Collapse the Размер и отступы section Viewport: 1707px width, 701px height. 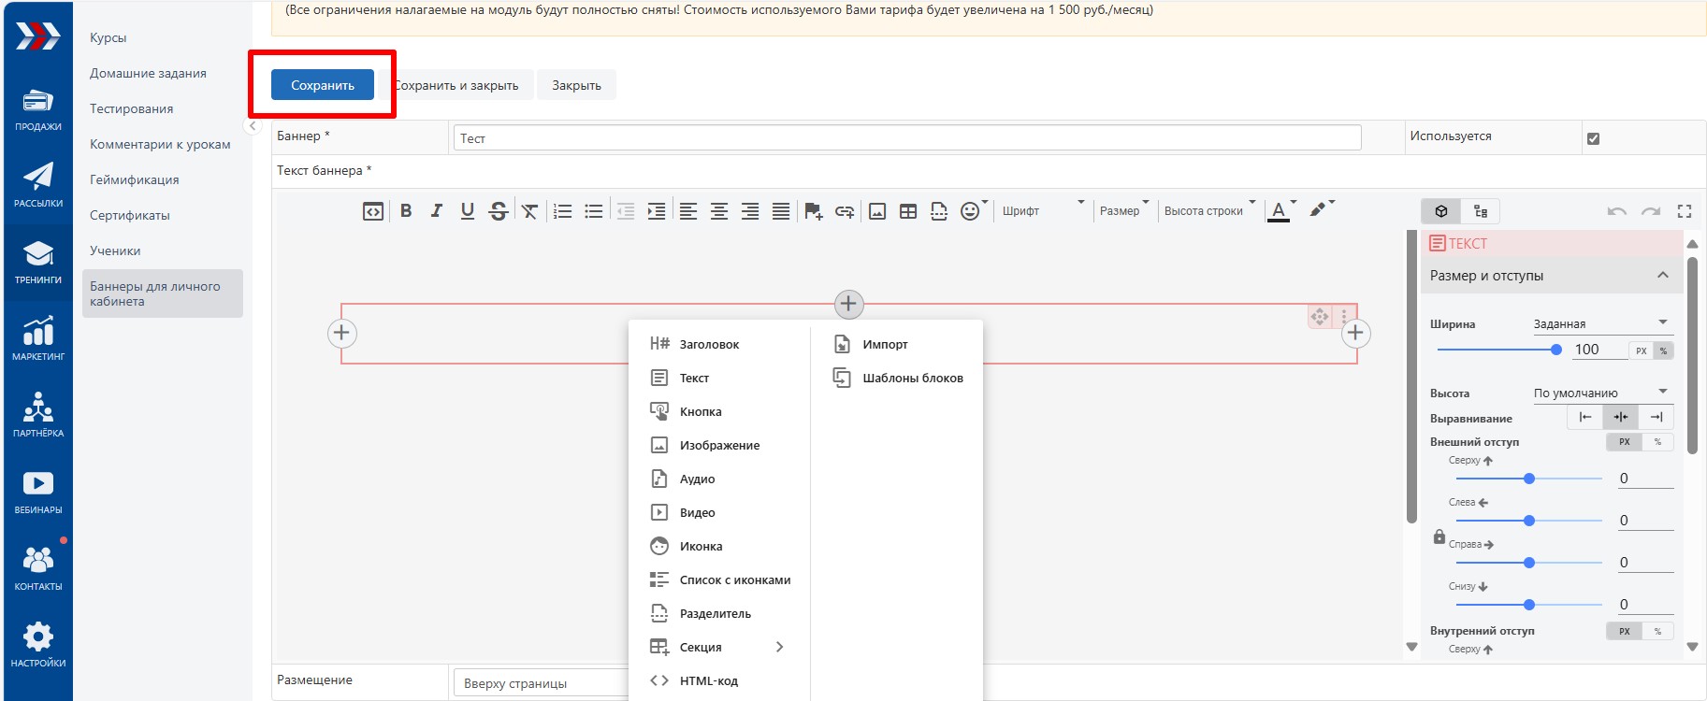click(1662, 275)
